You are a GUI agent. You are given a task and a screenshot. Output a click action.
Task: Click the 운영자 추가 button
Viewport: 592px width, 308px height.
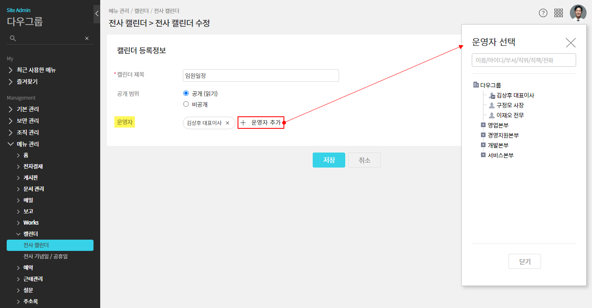261,123
